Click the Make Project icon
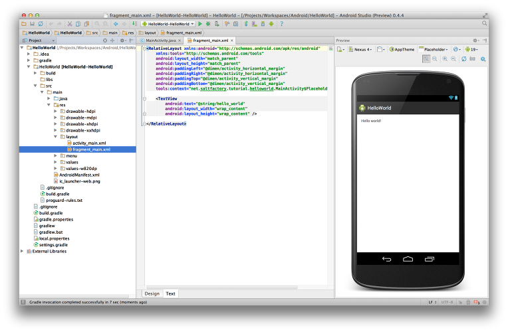508x332 pixels. (134, 24)
